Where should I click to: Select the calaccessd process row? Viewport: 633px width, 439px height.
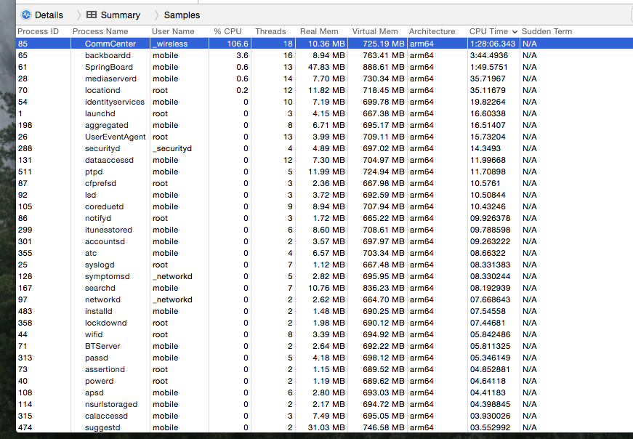324,416
